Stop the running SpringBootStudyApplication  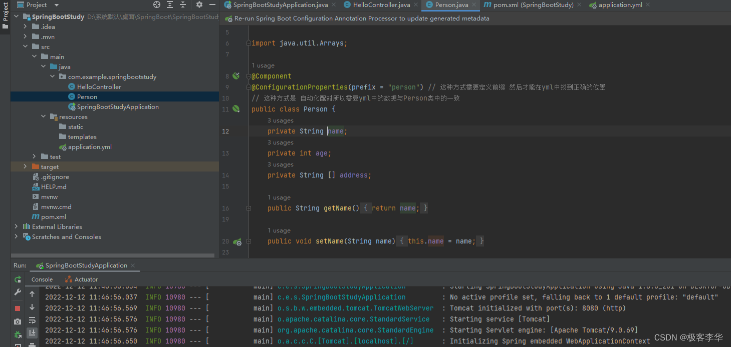point(18,308)
